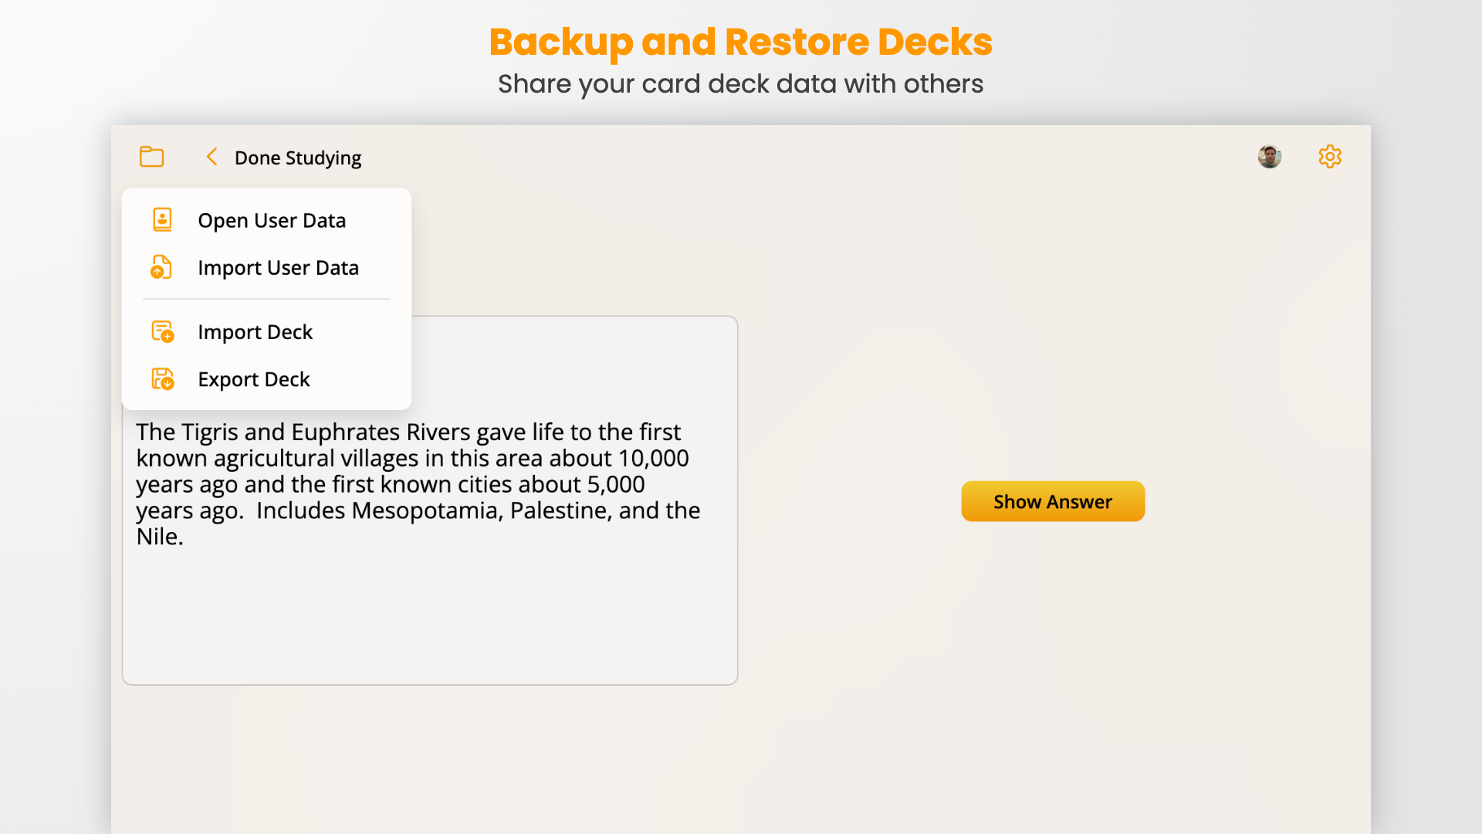Viewport: 1482px width, 834px height.
Task: Click the Export Deck save icon
Action: [162, 378]
